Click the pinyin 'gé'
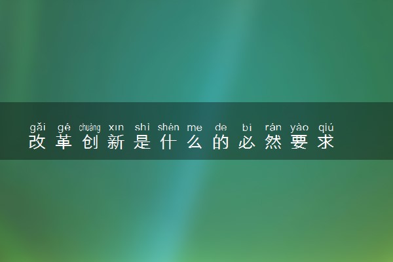 point(64,128)
